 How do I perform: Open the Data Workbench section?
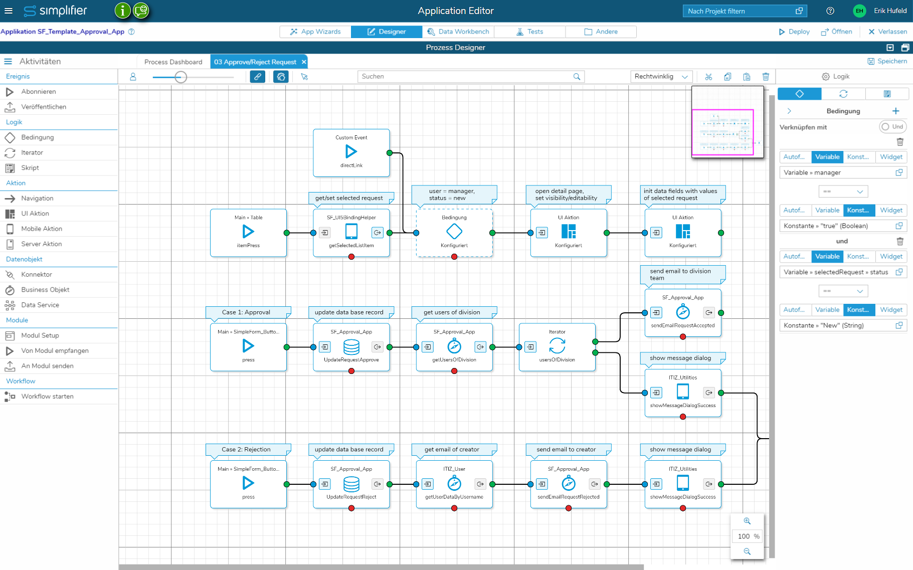tap(458, 32)
